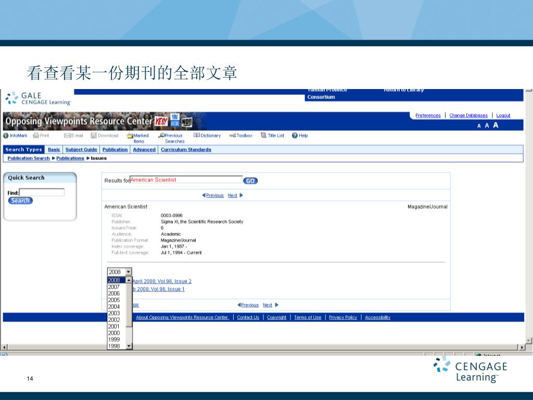Click the Download toolbar icon
Screen dimensions: 533x400
[x=94, y=135]
